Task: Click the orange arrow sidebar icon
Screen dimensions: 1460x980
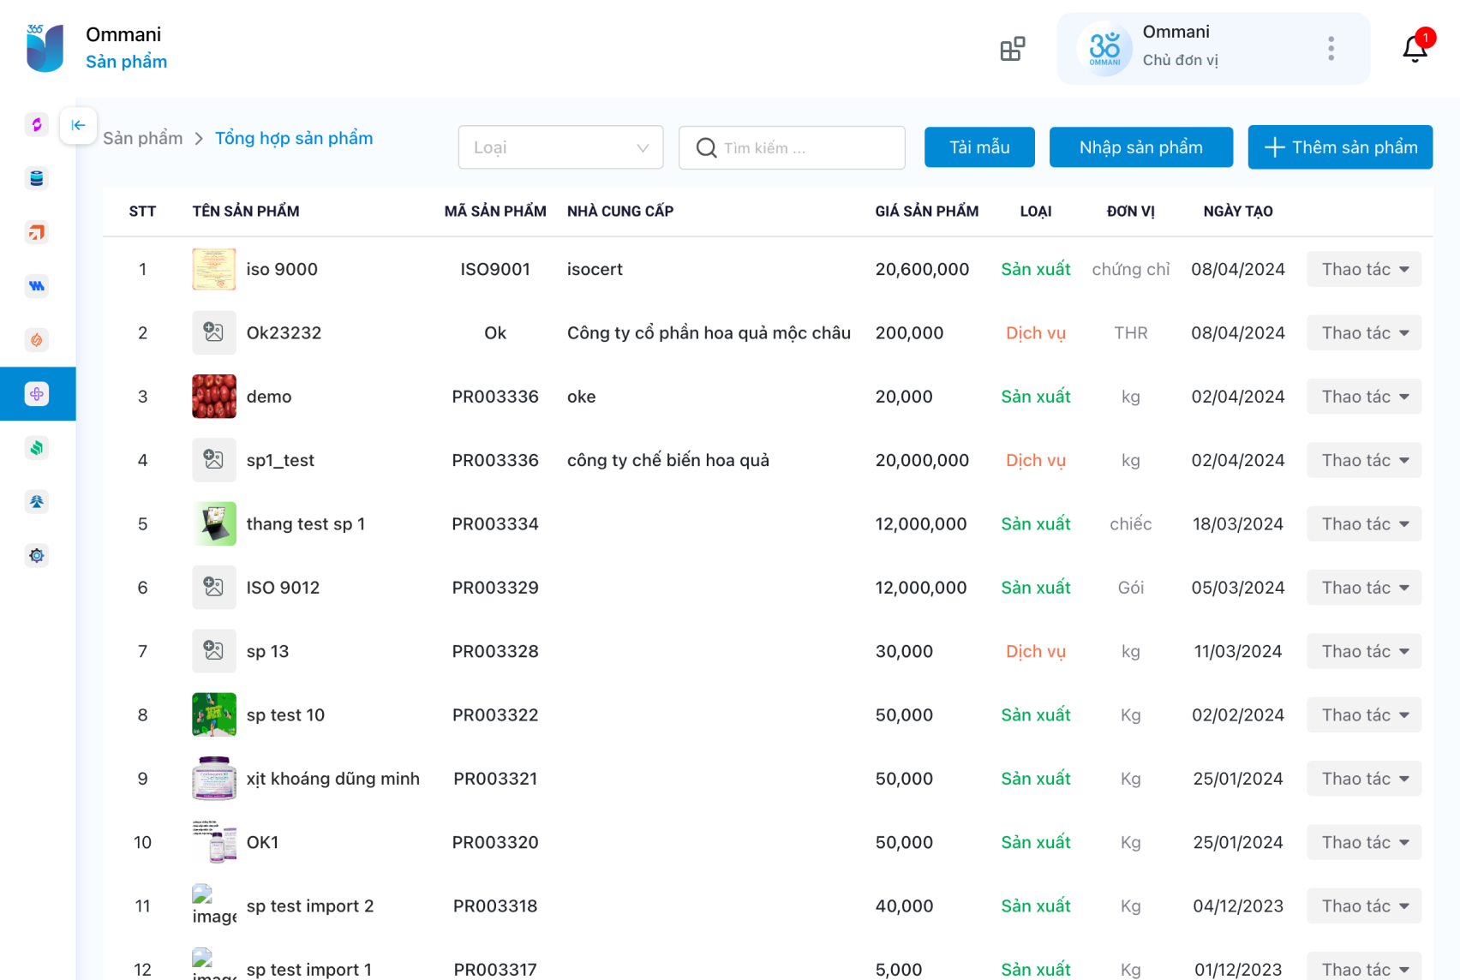Action: [37, 232]
